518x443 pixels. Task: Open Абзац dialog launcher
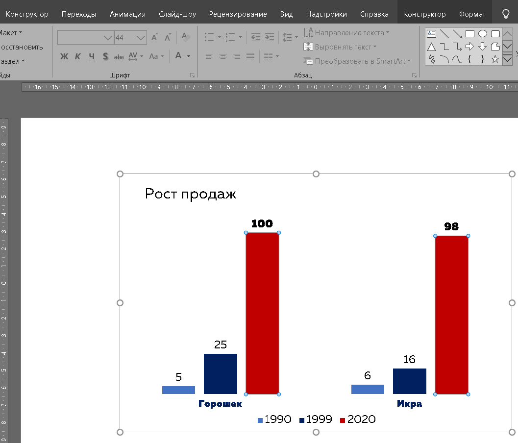click(x=414, y=75)
